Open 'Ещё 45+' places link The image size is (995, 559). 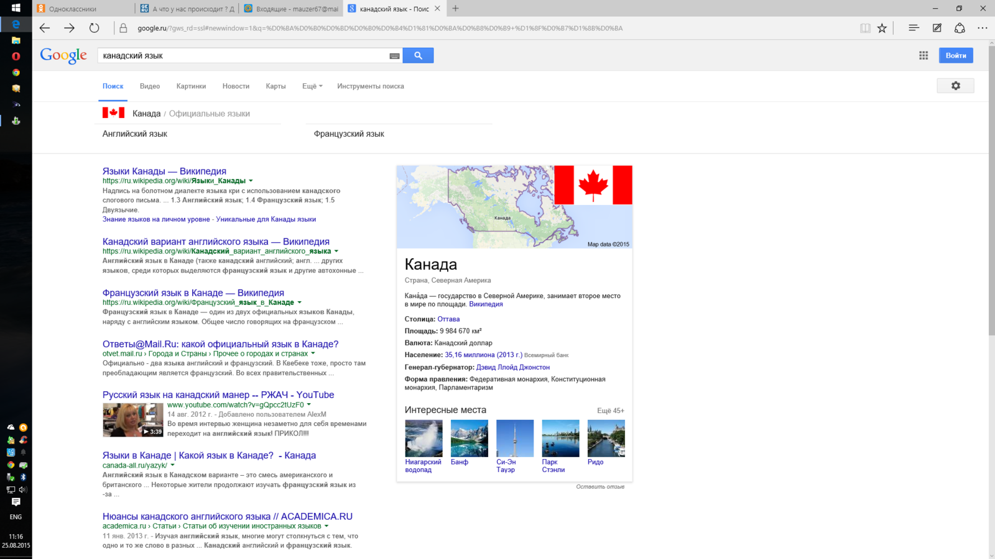tap(611, 411)
